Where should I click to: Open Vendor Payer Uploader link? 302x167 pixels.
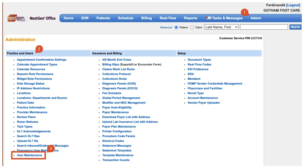204,103
